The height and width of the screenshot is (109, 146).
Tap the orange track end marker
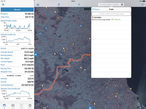tap(90, 55)
